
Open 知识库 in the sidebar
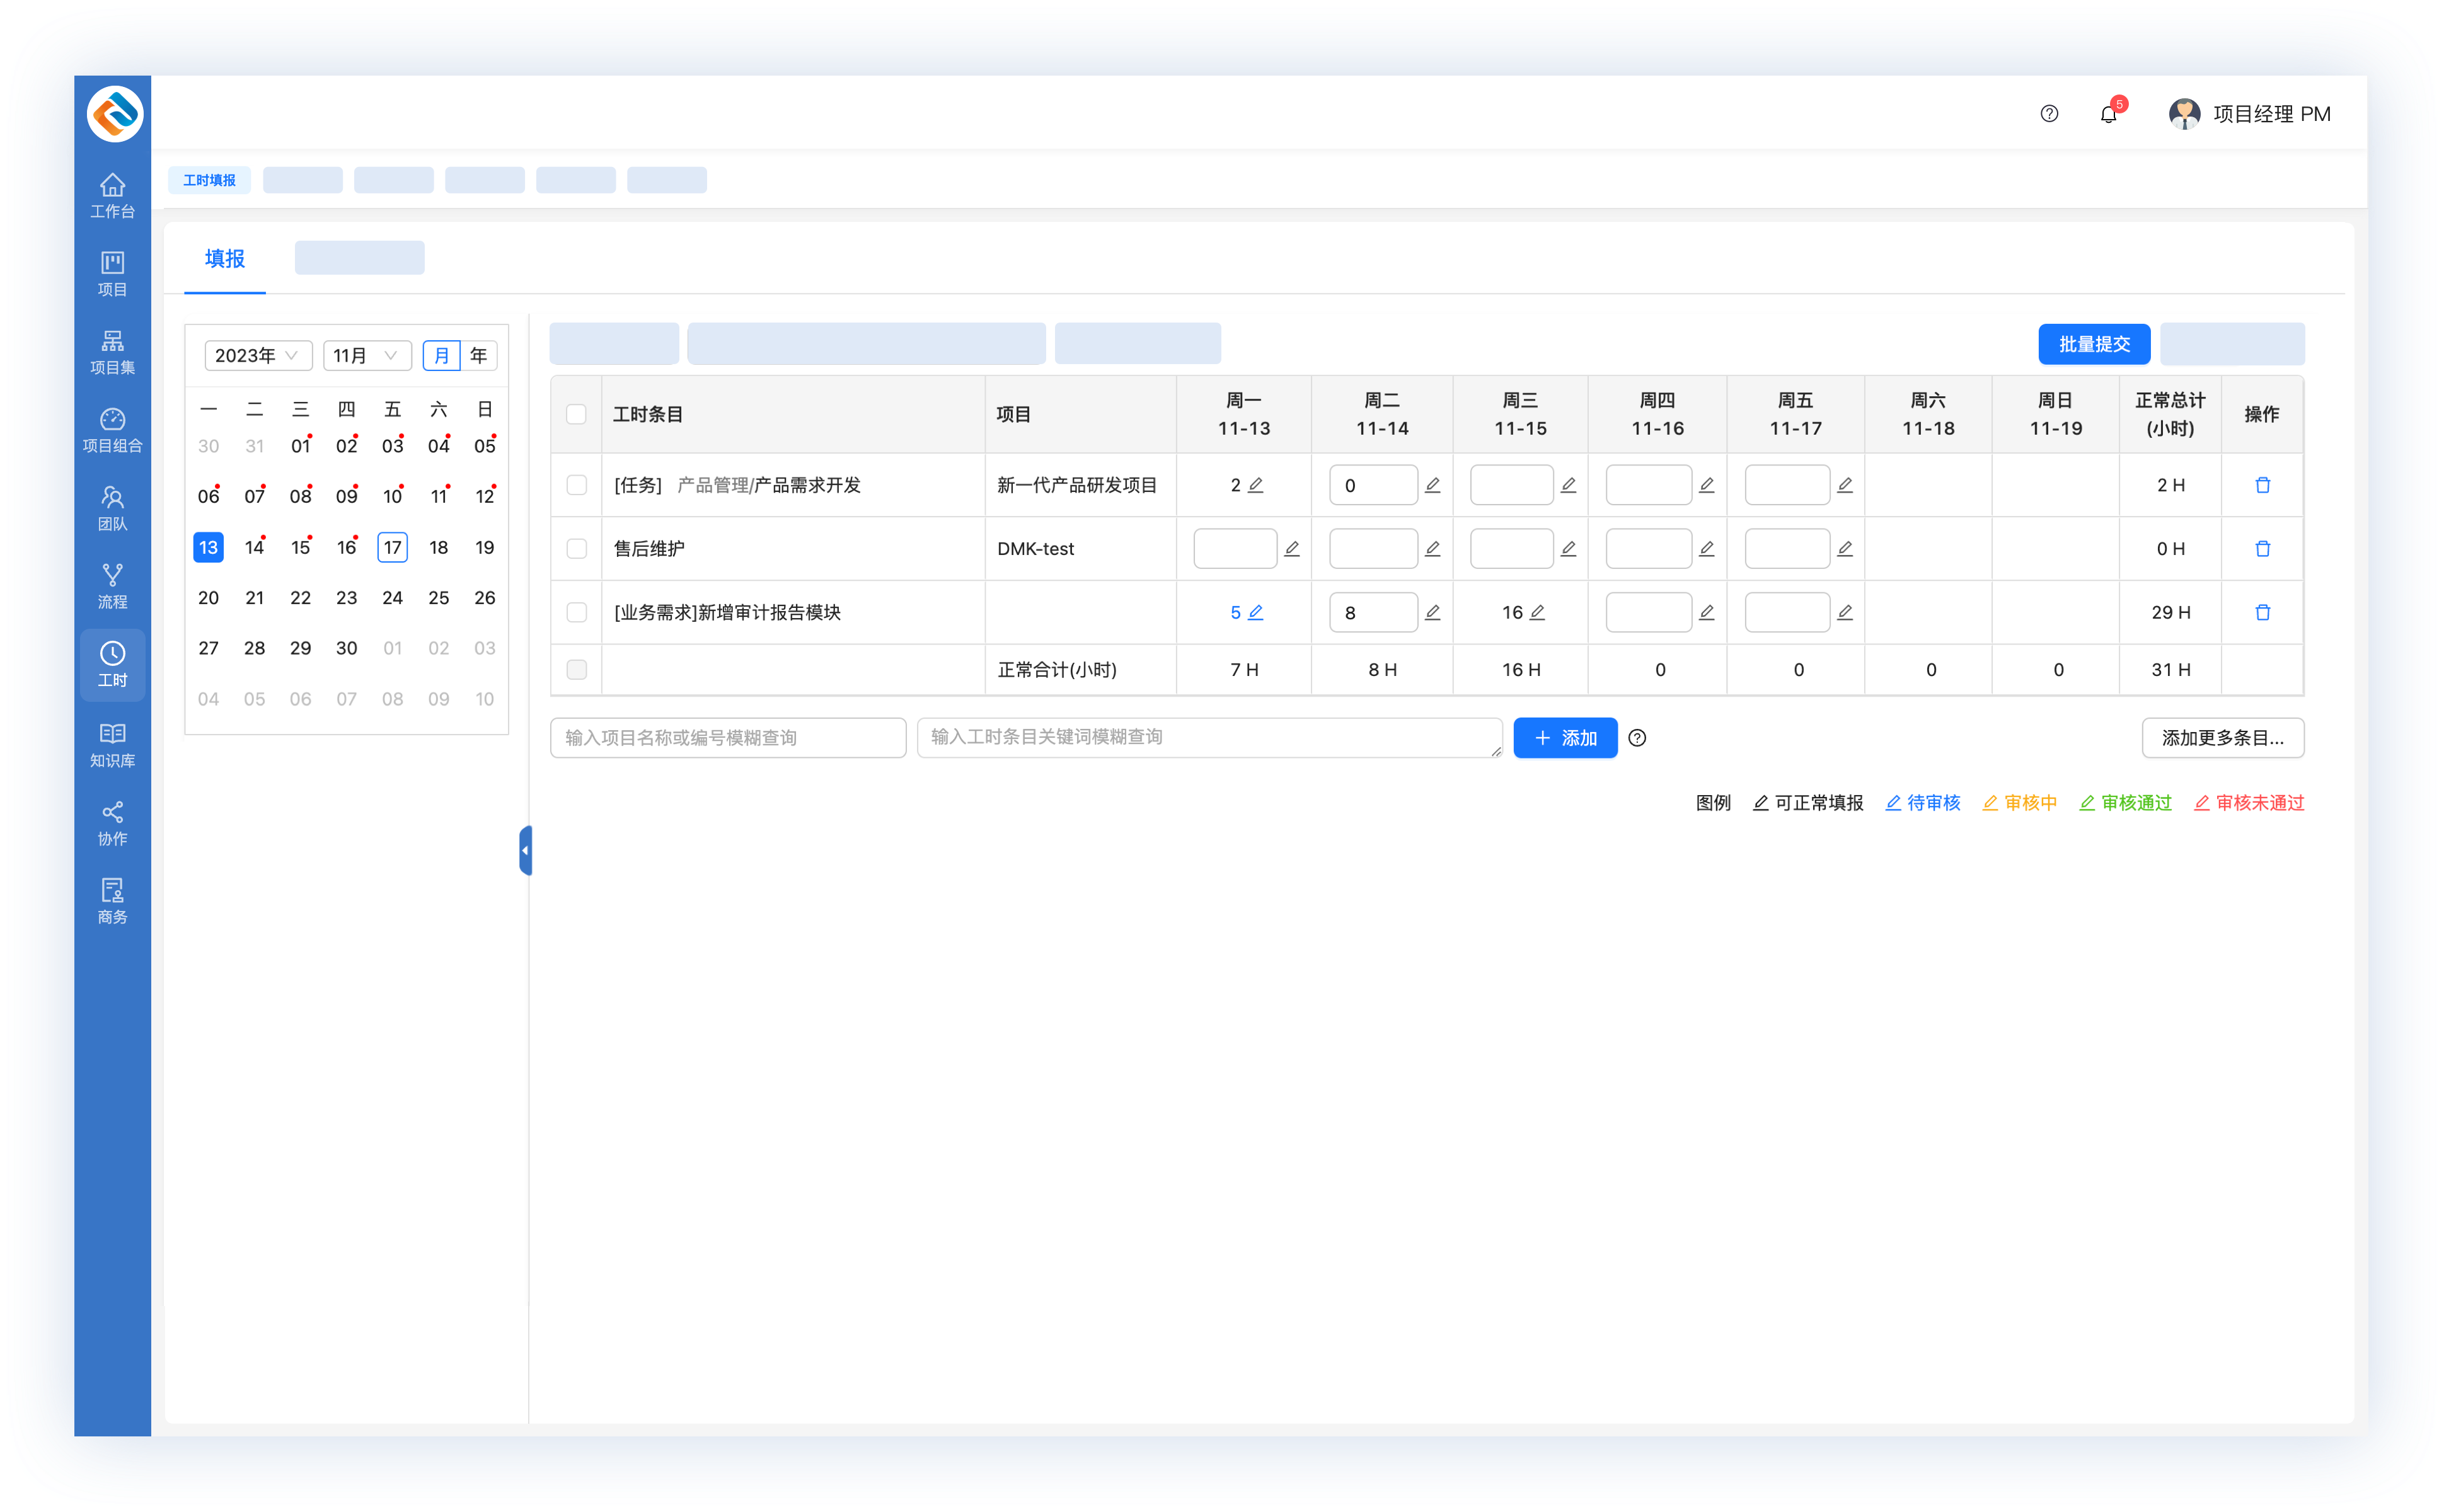pos(112,745)
